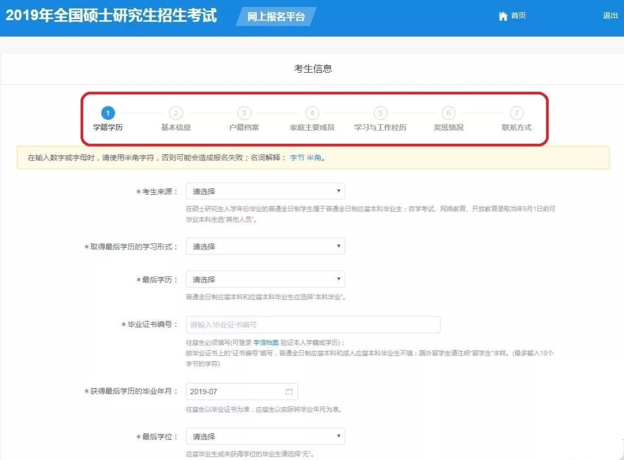Open the 最后学历 dropdown list

coord(265,280)
